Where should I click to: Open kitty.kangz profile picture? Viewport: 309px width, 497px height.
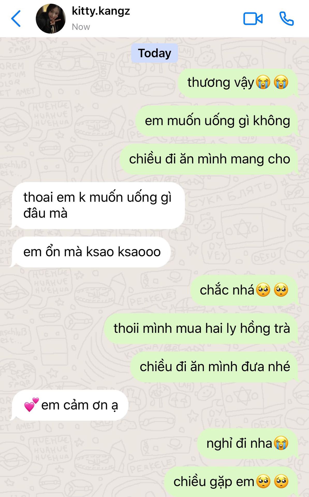pos(51,19)
